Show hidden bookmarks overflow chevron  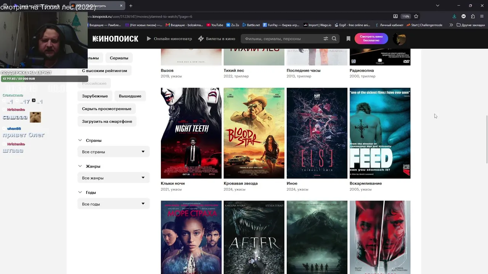[x=451, y=25]
